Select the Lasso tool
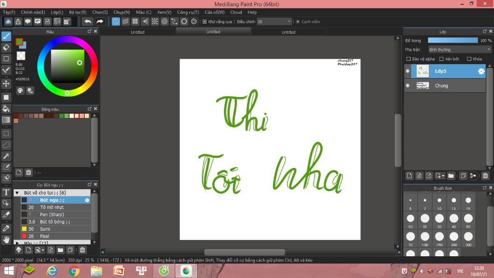494x278 pixels. click(x=6, y=145)
